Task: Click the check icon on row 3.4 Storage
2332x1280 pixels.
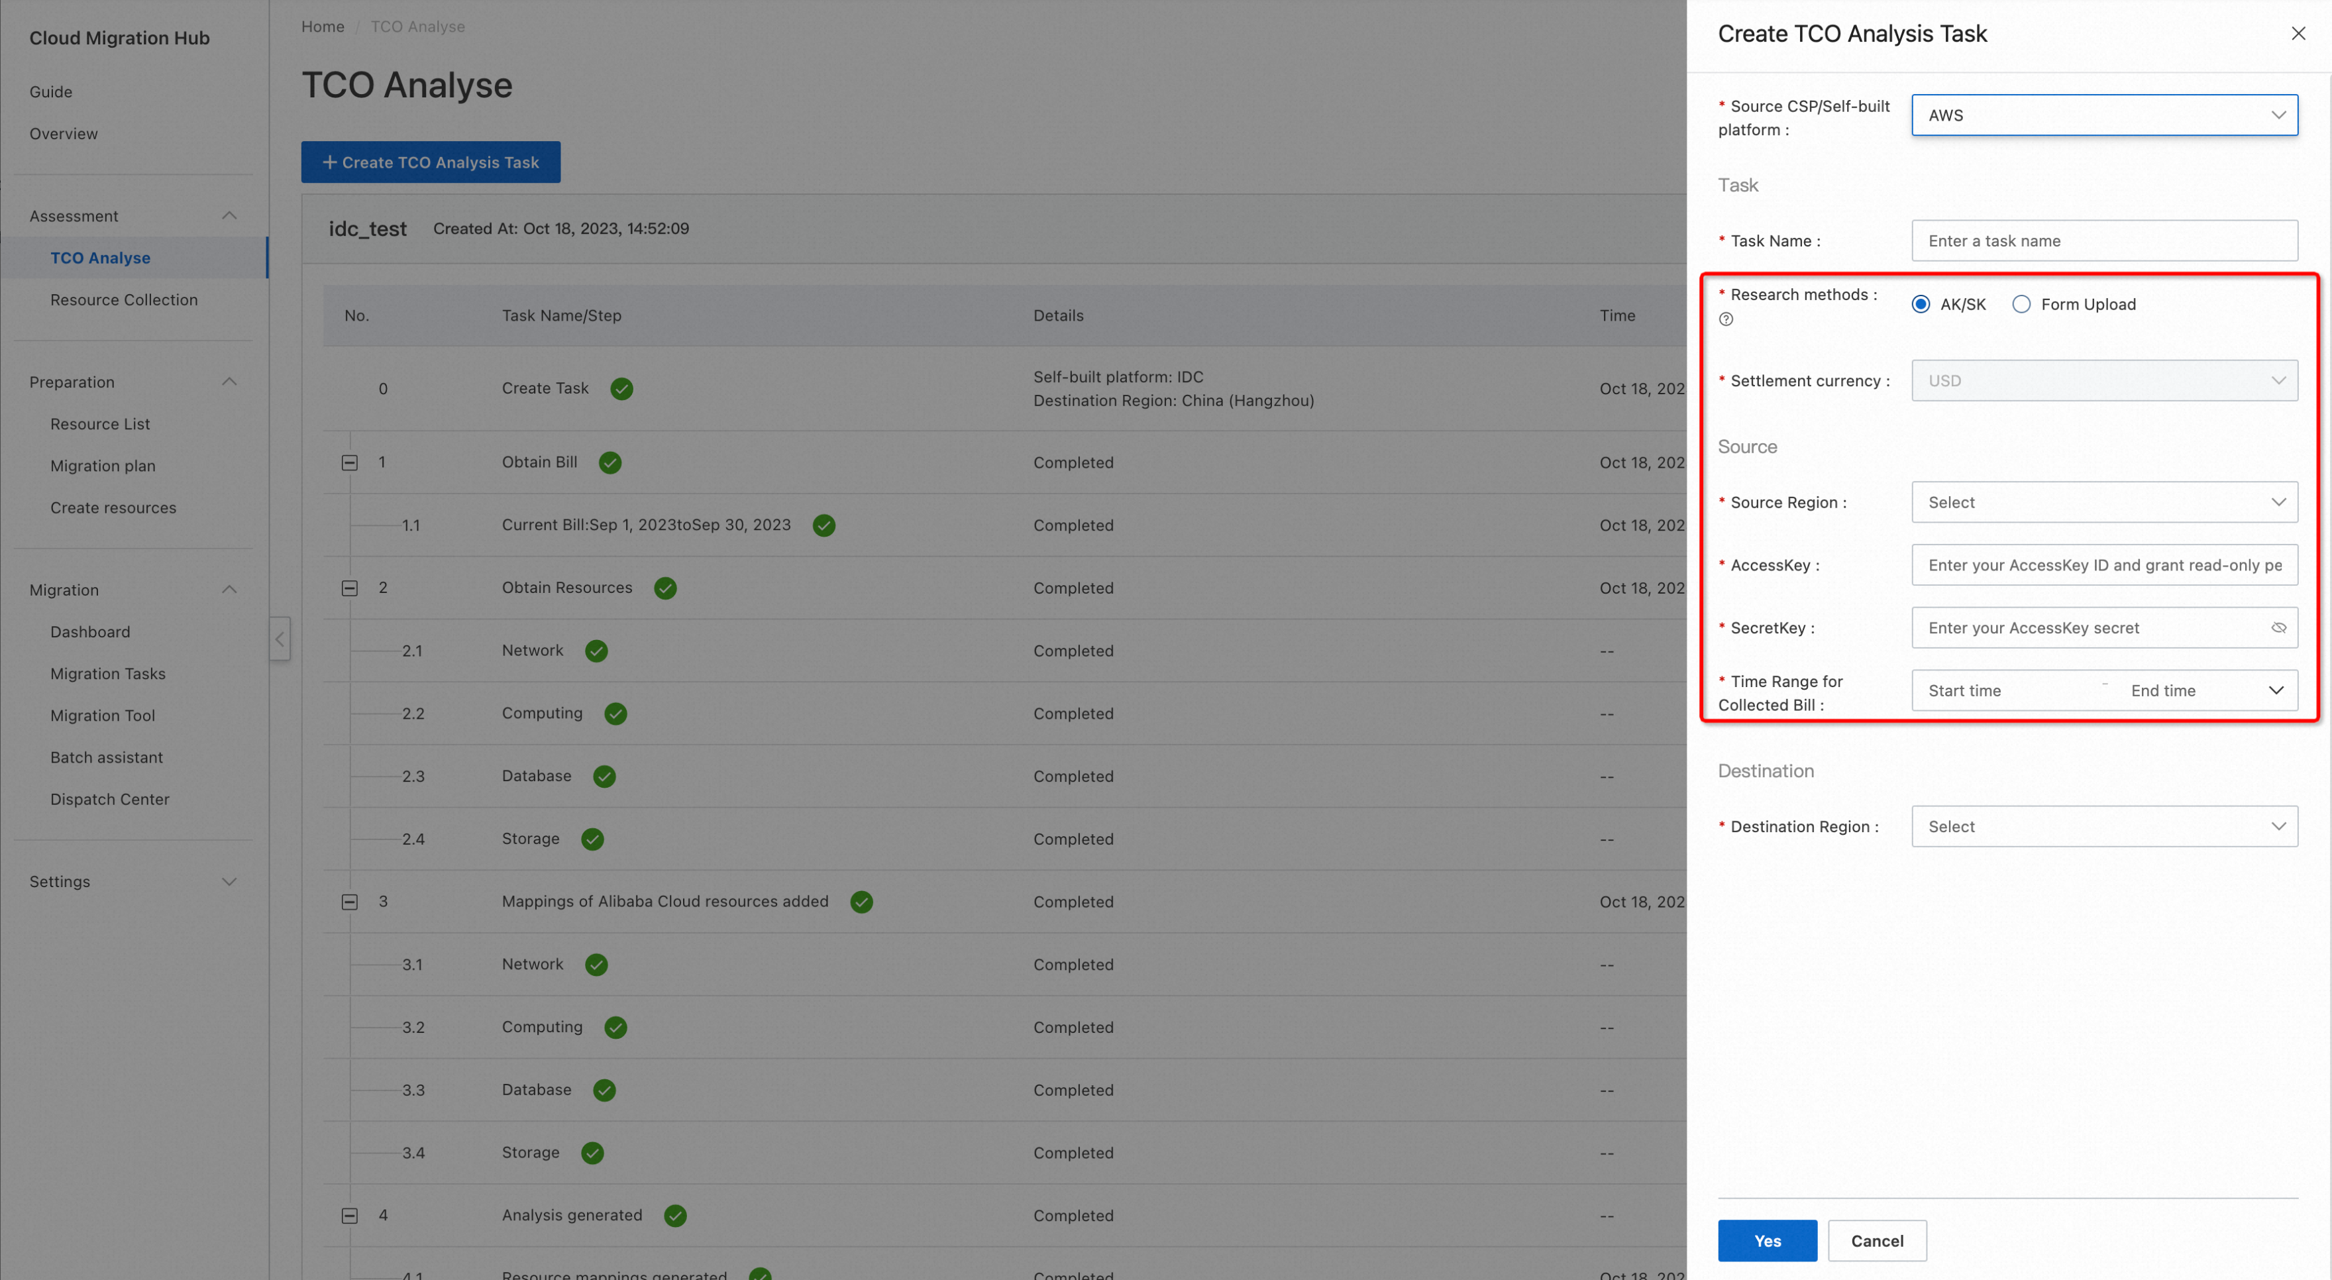Action: (x=593, y=1153)
